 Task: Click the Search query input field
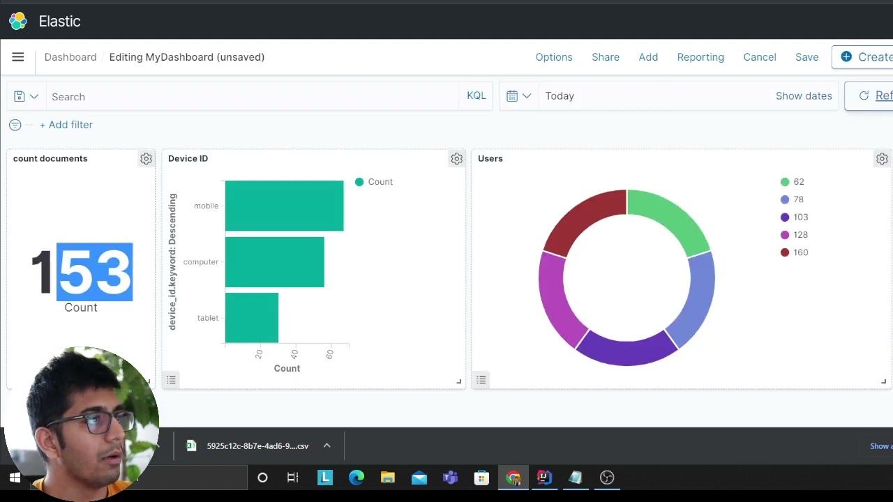pyautogui.click(x=253, y=96)
